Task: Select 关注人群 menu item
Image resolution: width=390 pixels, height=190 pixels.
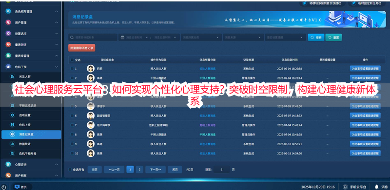Action: point(31,76)
